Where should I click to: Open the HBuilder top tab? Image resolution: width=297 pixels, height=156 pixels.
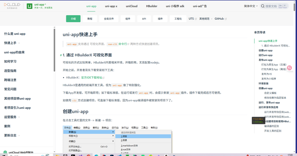[151, 6]
